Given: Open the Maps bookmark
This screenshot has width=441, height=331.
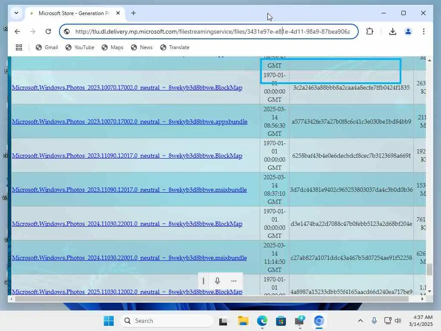Looking at the screenshot, I should point(112,47).
